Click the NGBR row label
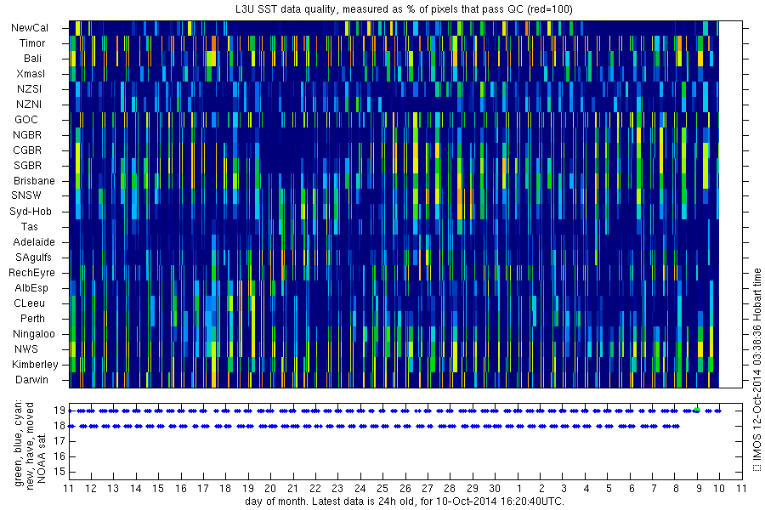 [x=27, y=135]
